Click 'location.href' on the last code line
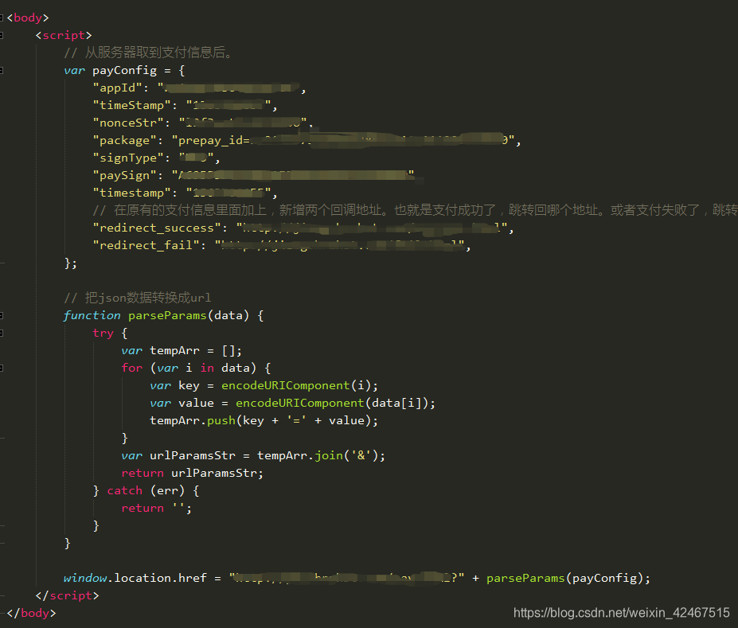Viewport: 738px width, 628px height. (x=161, y=578)
